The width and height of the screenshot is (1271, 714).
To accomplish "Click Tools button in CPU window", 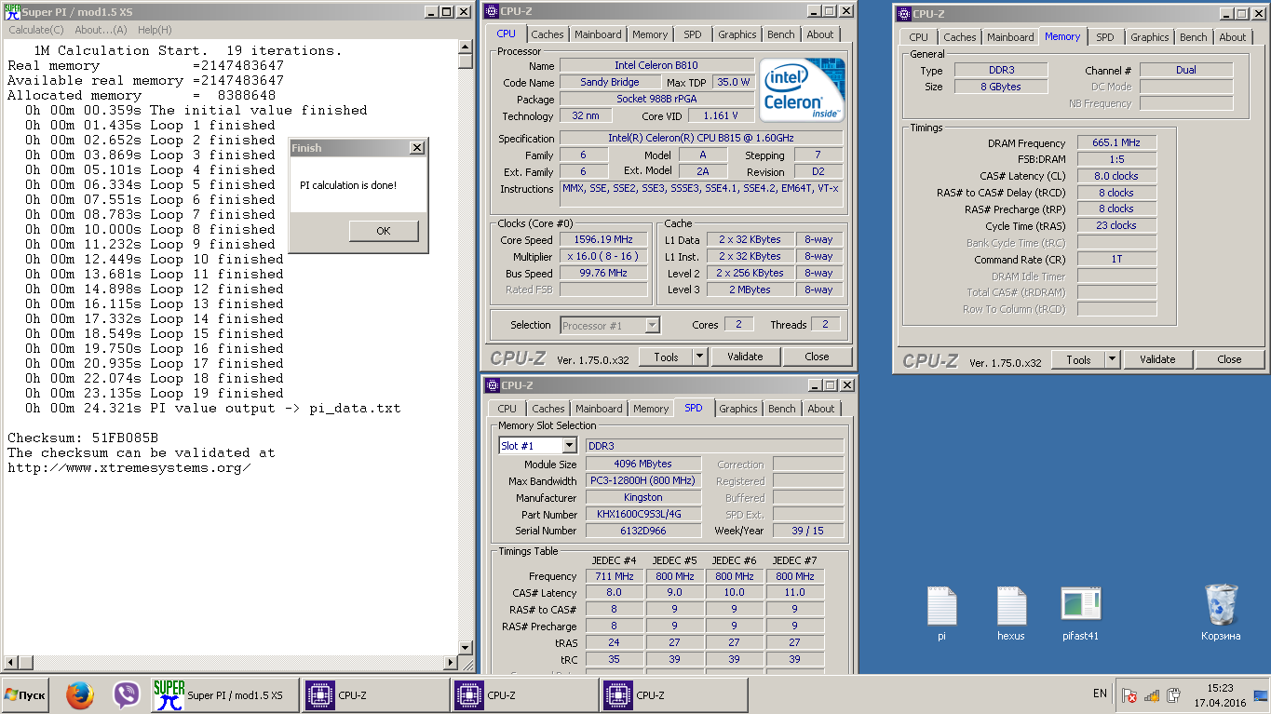I will click(666, 357).
